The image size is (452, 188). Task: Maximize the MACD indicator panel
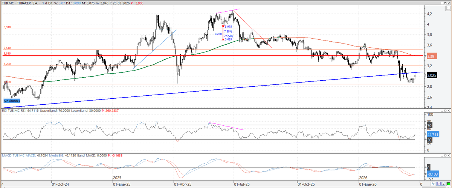pyautogui.click(x=446, y=155)
